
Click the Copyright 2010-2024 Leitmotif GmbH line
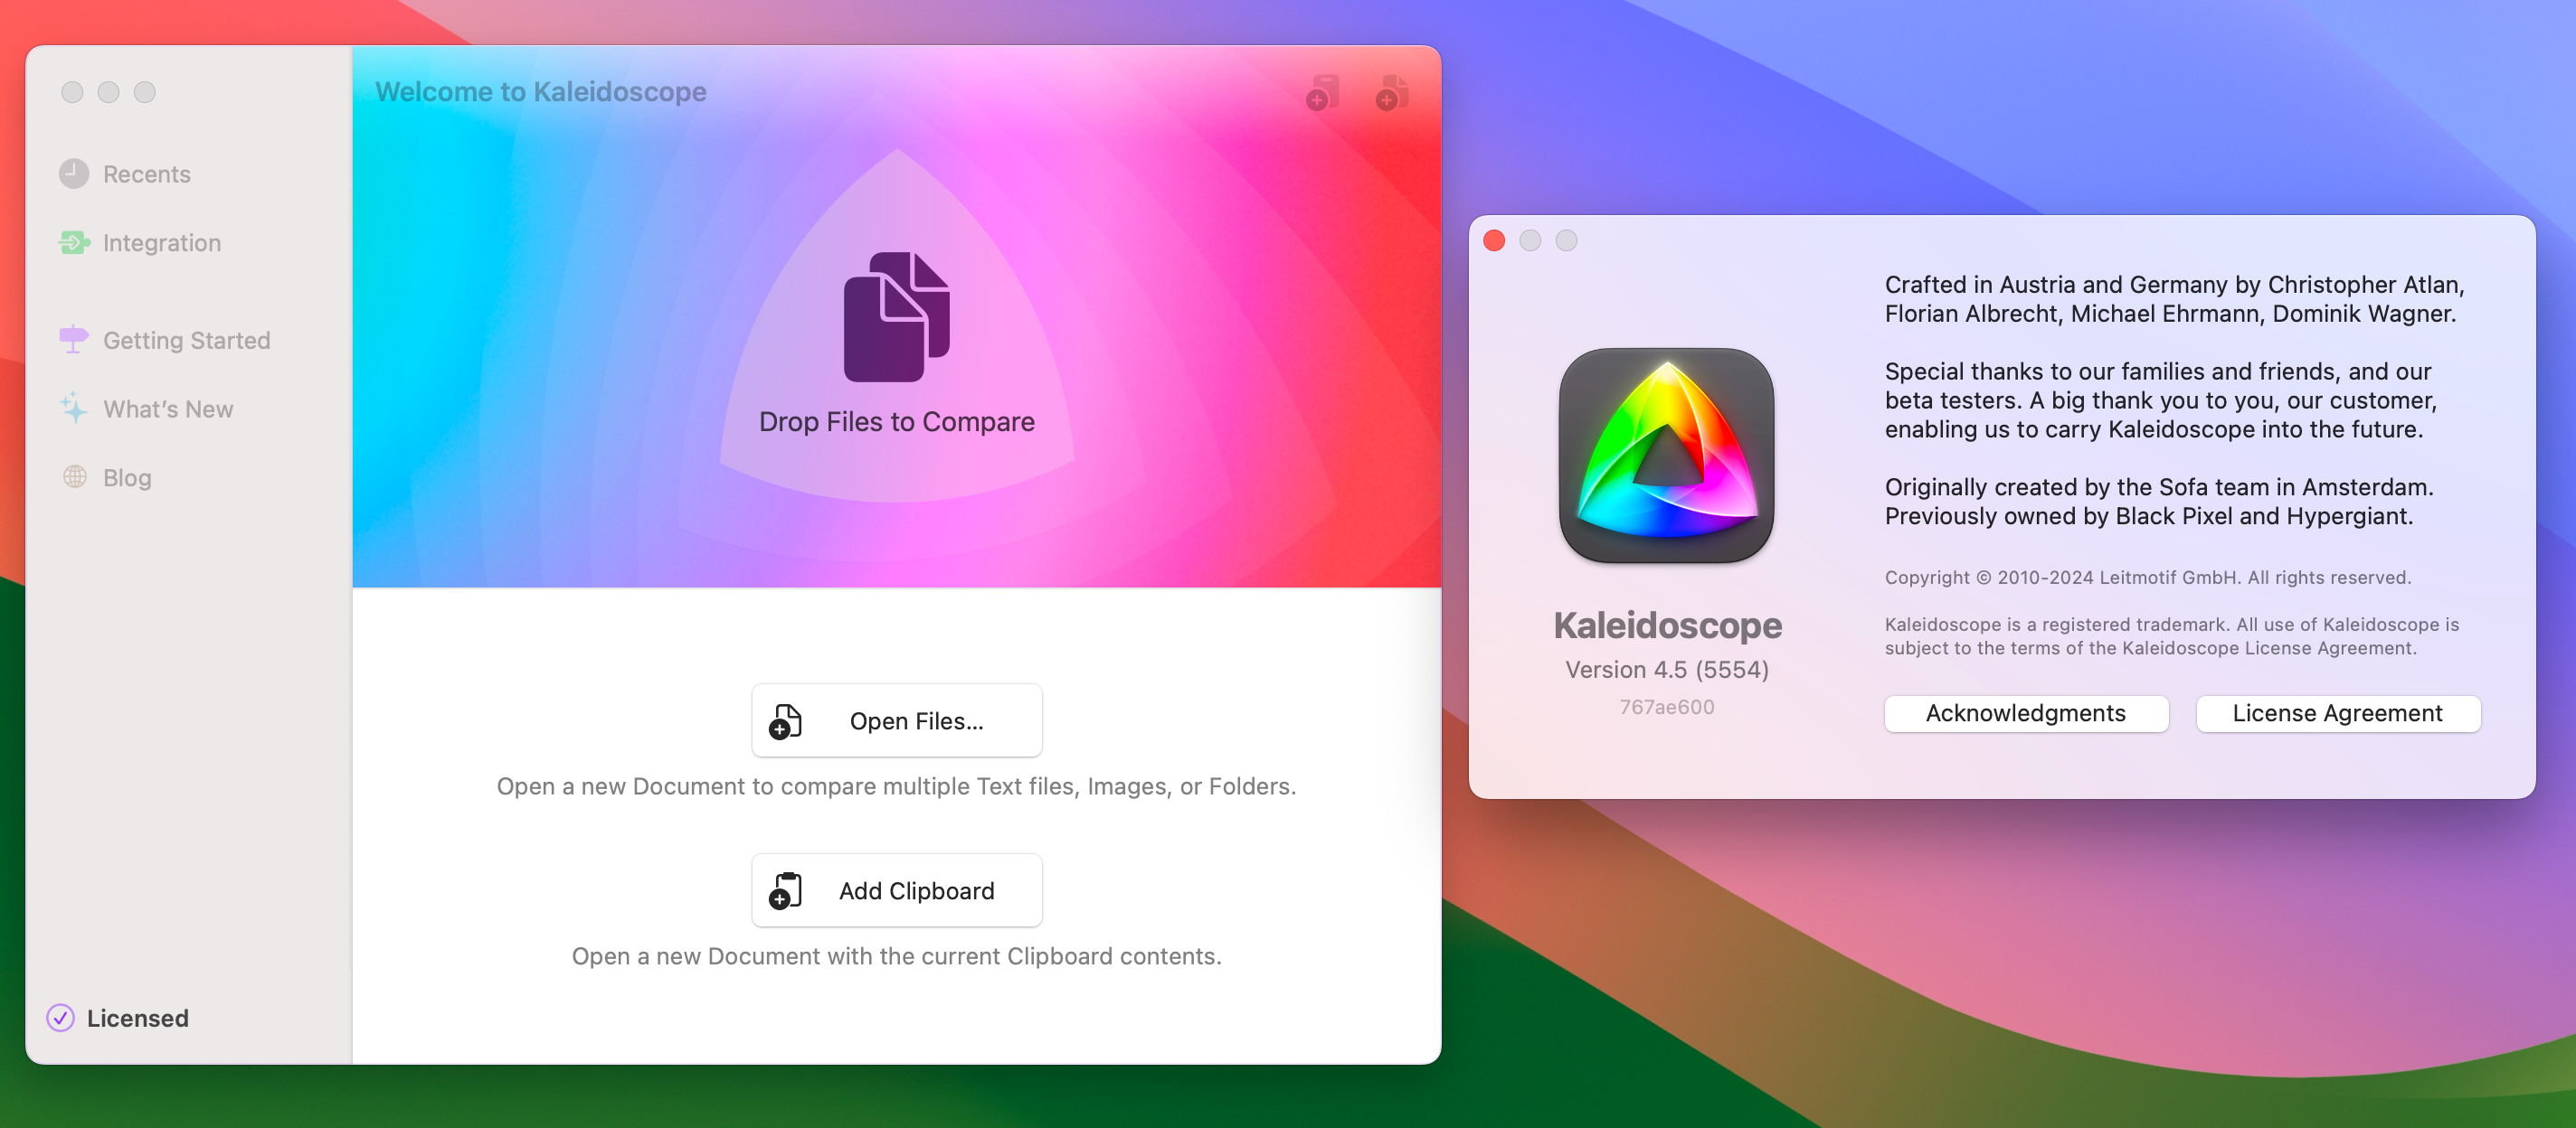(x=2147, y=578)
